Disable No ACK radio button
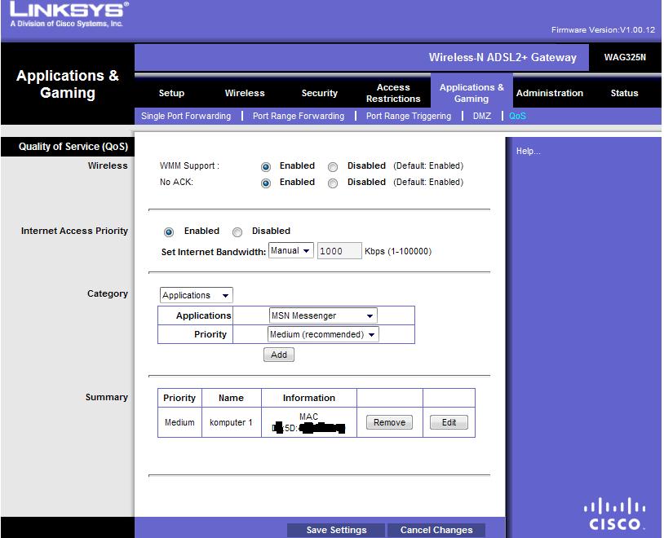Viewport: 664px width, 538px height. tap(333, 183)
